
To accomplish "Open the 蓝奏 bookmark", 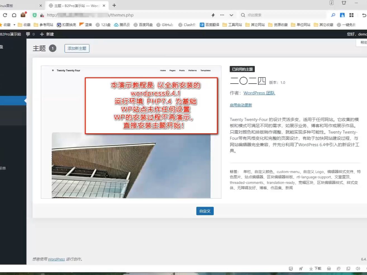I will point(86,25).
